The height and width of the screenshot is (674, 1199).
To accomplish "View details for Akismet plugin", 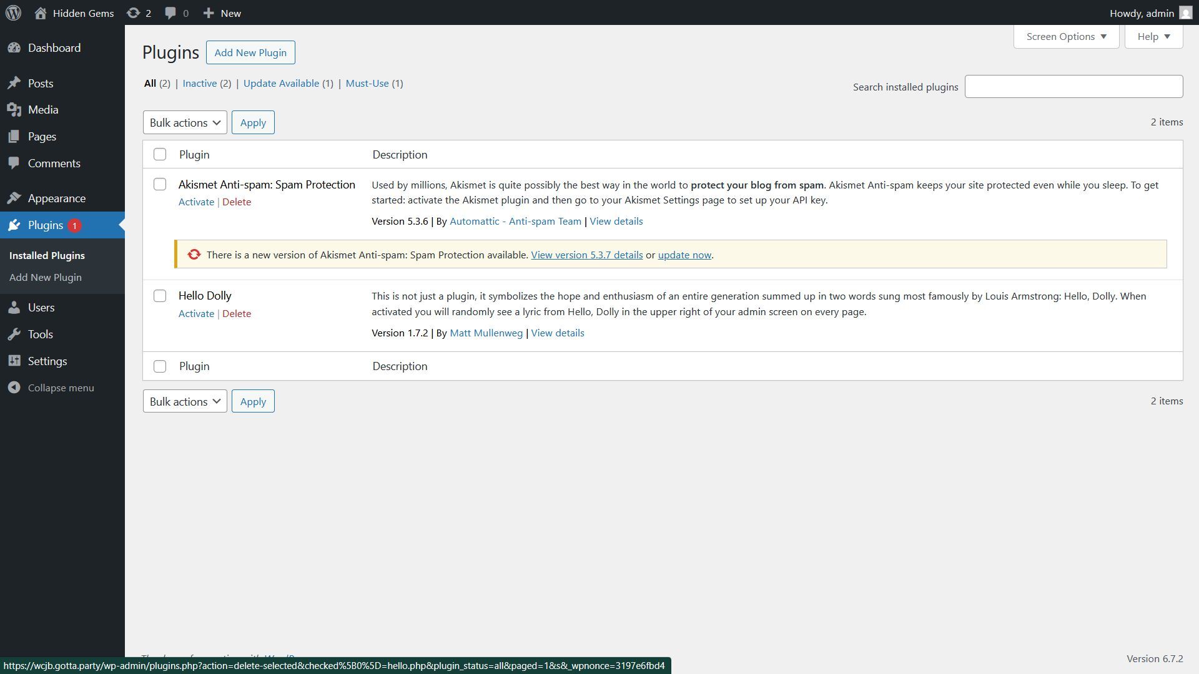I will tap(616, 221).
